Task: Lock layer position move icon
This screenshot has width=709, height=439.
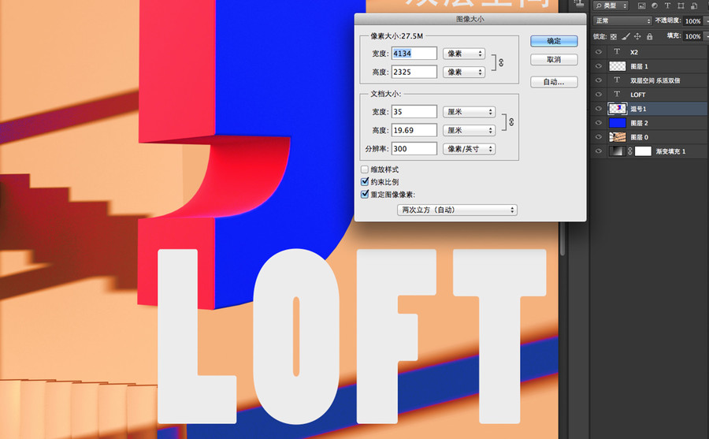Action: click(637, 36)
